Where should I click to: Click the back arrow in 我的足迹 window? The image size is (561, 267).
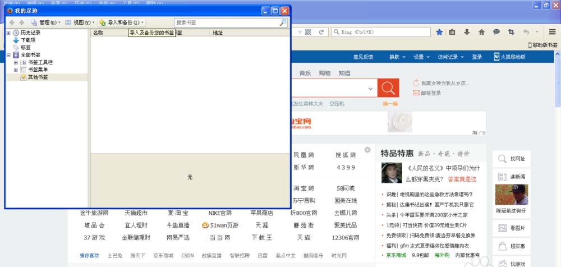click(x=12, y=22)
